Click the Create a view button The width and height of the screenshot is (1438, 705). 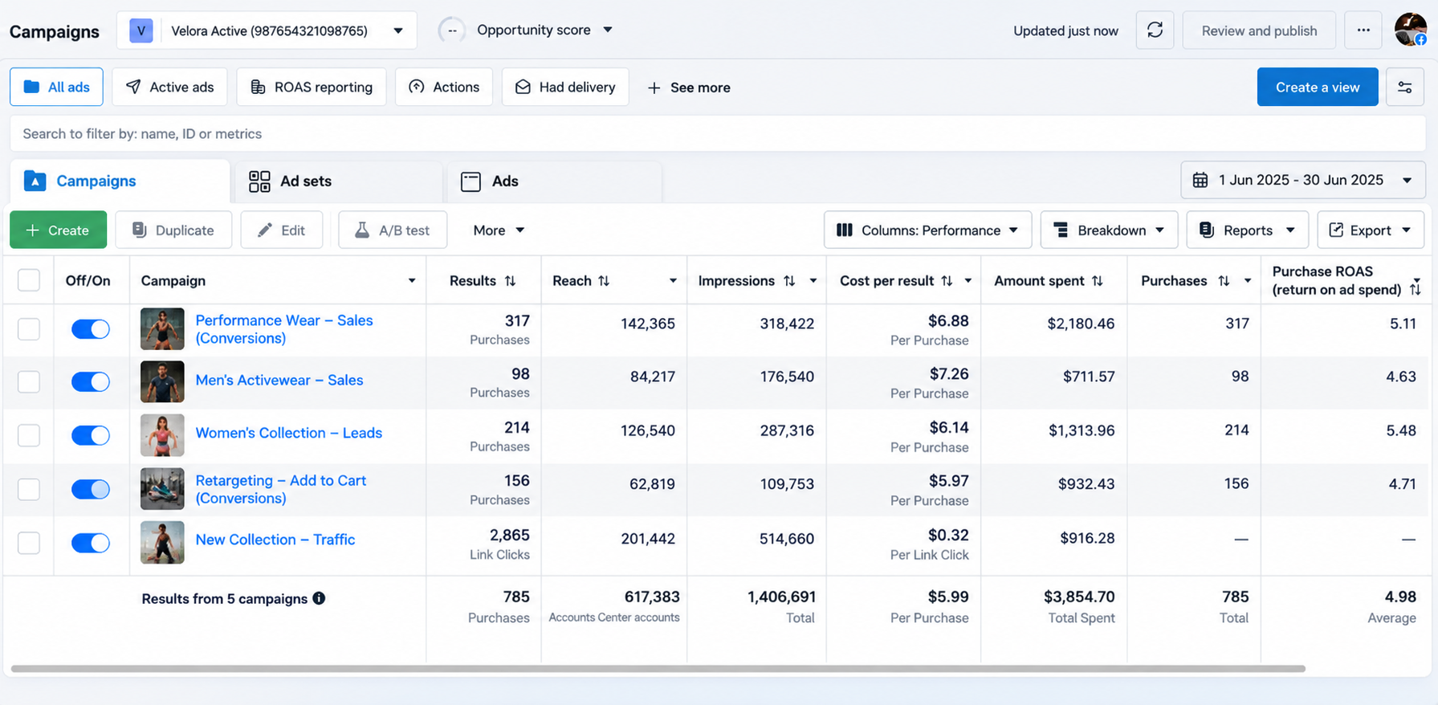point(1318,87)
